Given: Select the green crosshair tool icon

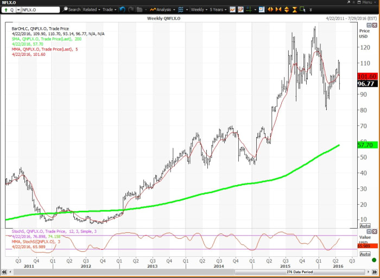Looking at the screenshot, I should tap(249, 10).
